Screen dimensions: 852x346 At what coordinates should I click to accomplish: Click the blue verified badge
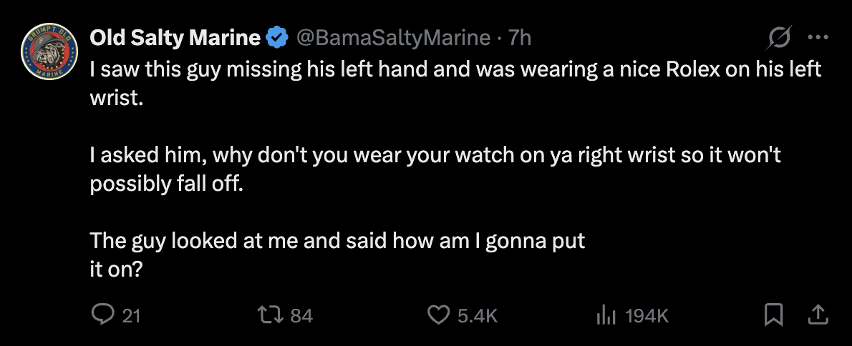tap(276, 39)
